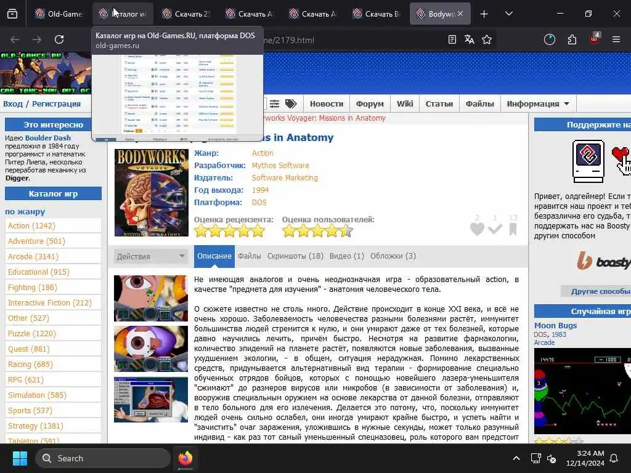The height and width of the screenshot is (473, 631).
Task: Open the first eye screenshot thumbnail
Action: pos(151,298)
